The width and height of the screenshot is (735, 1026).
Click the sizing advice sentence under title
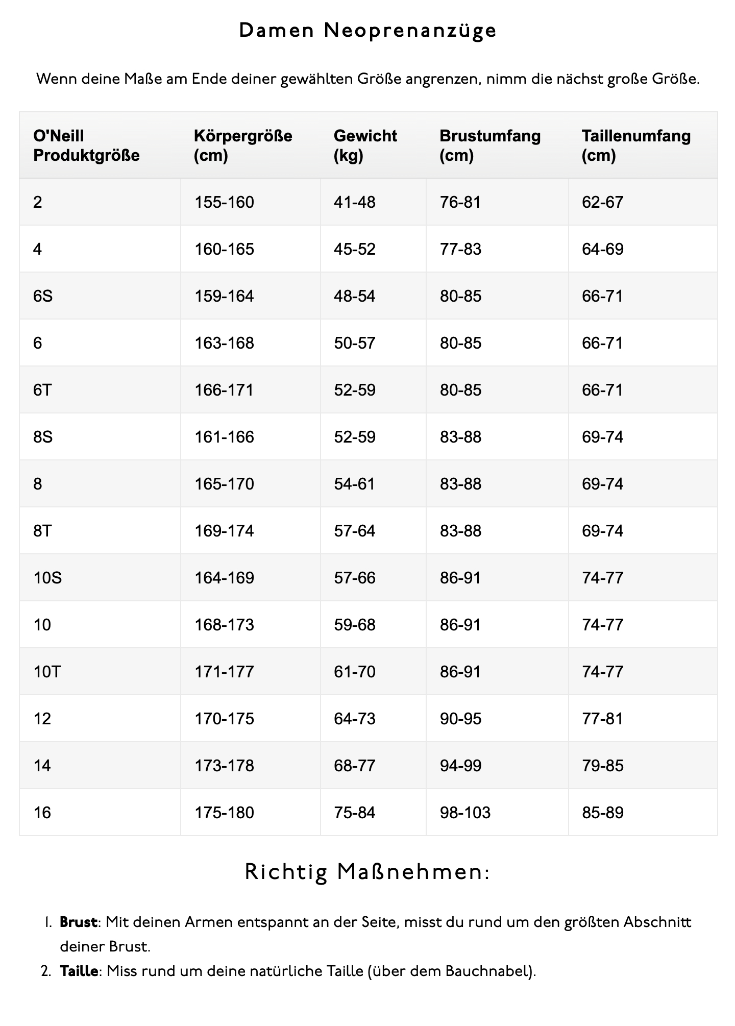[367, 80]
